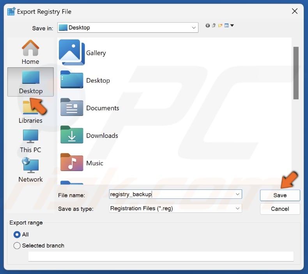Click the Music label text
Image resolution: width=308 pixels, height=274 pixels.
(95, 163)
